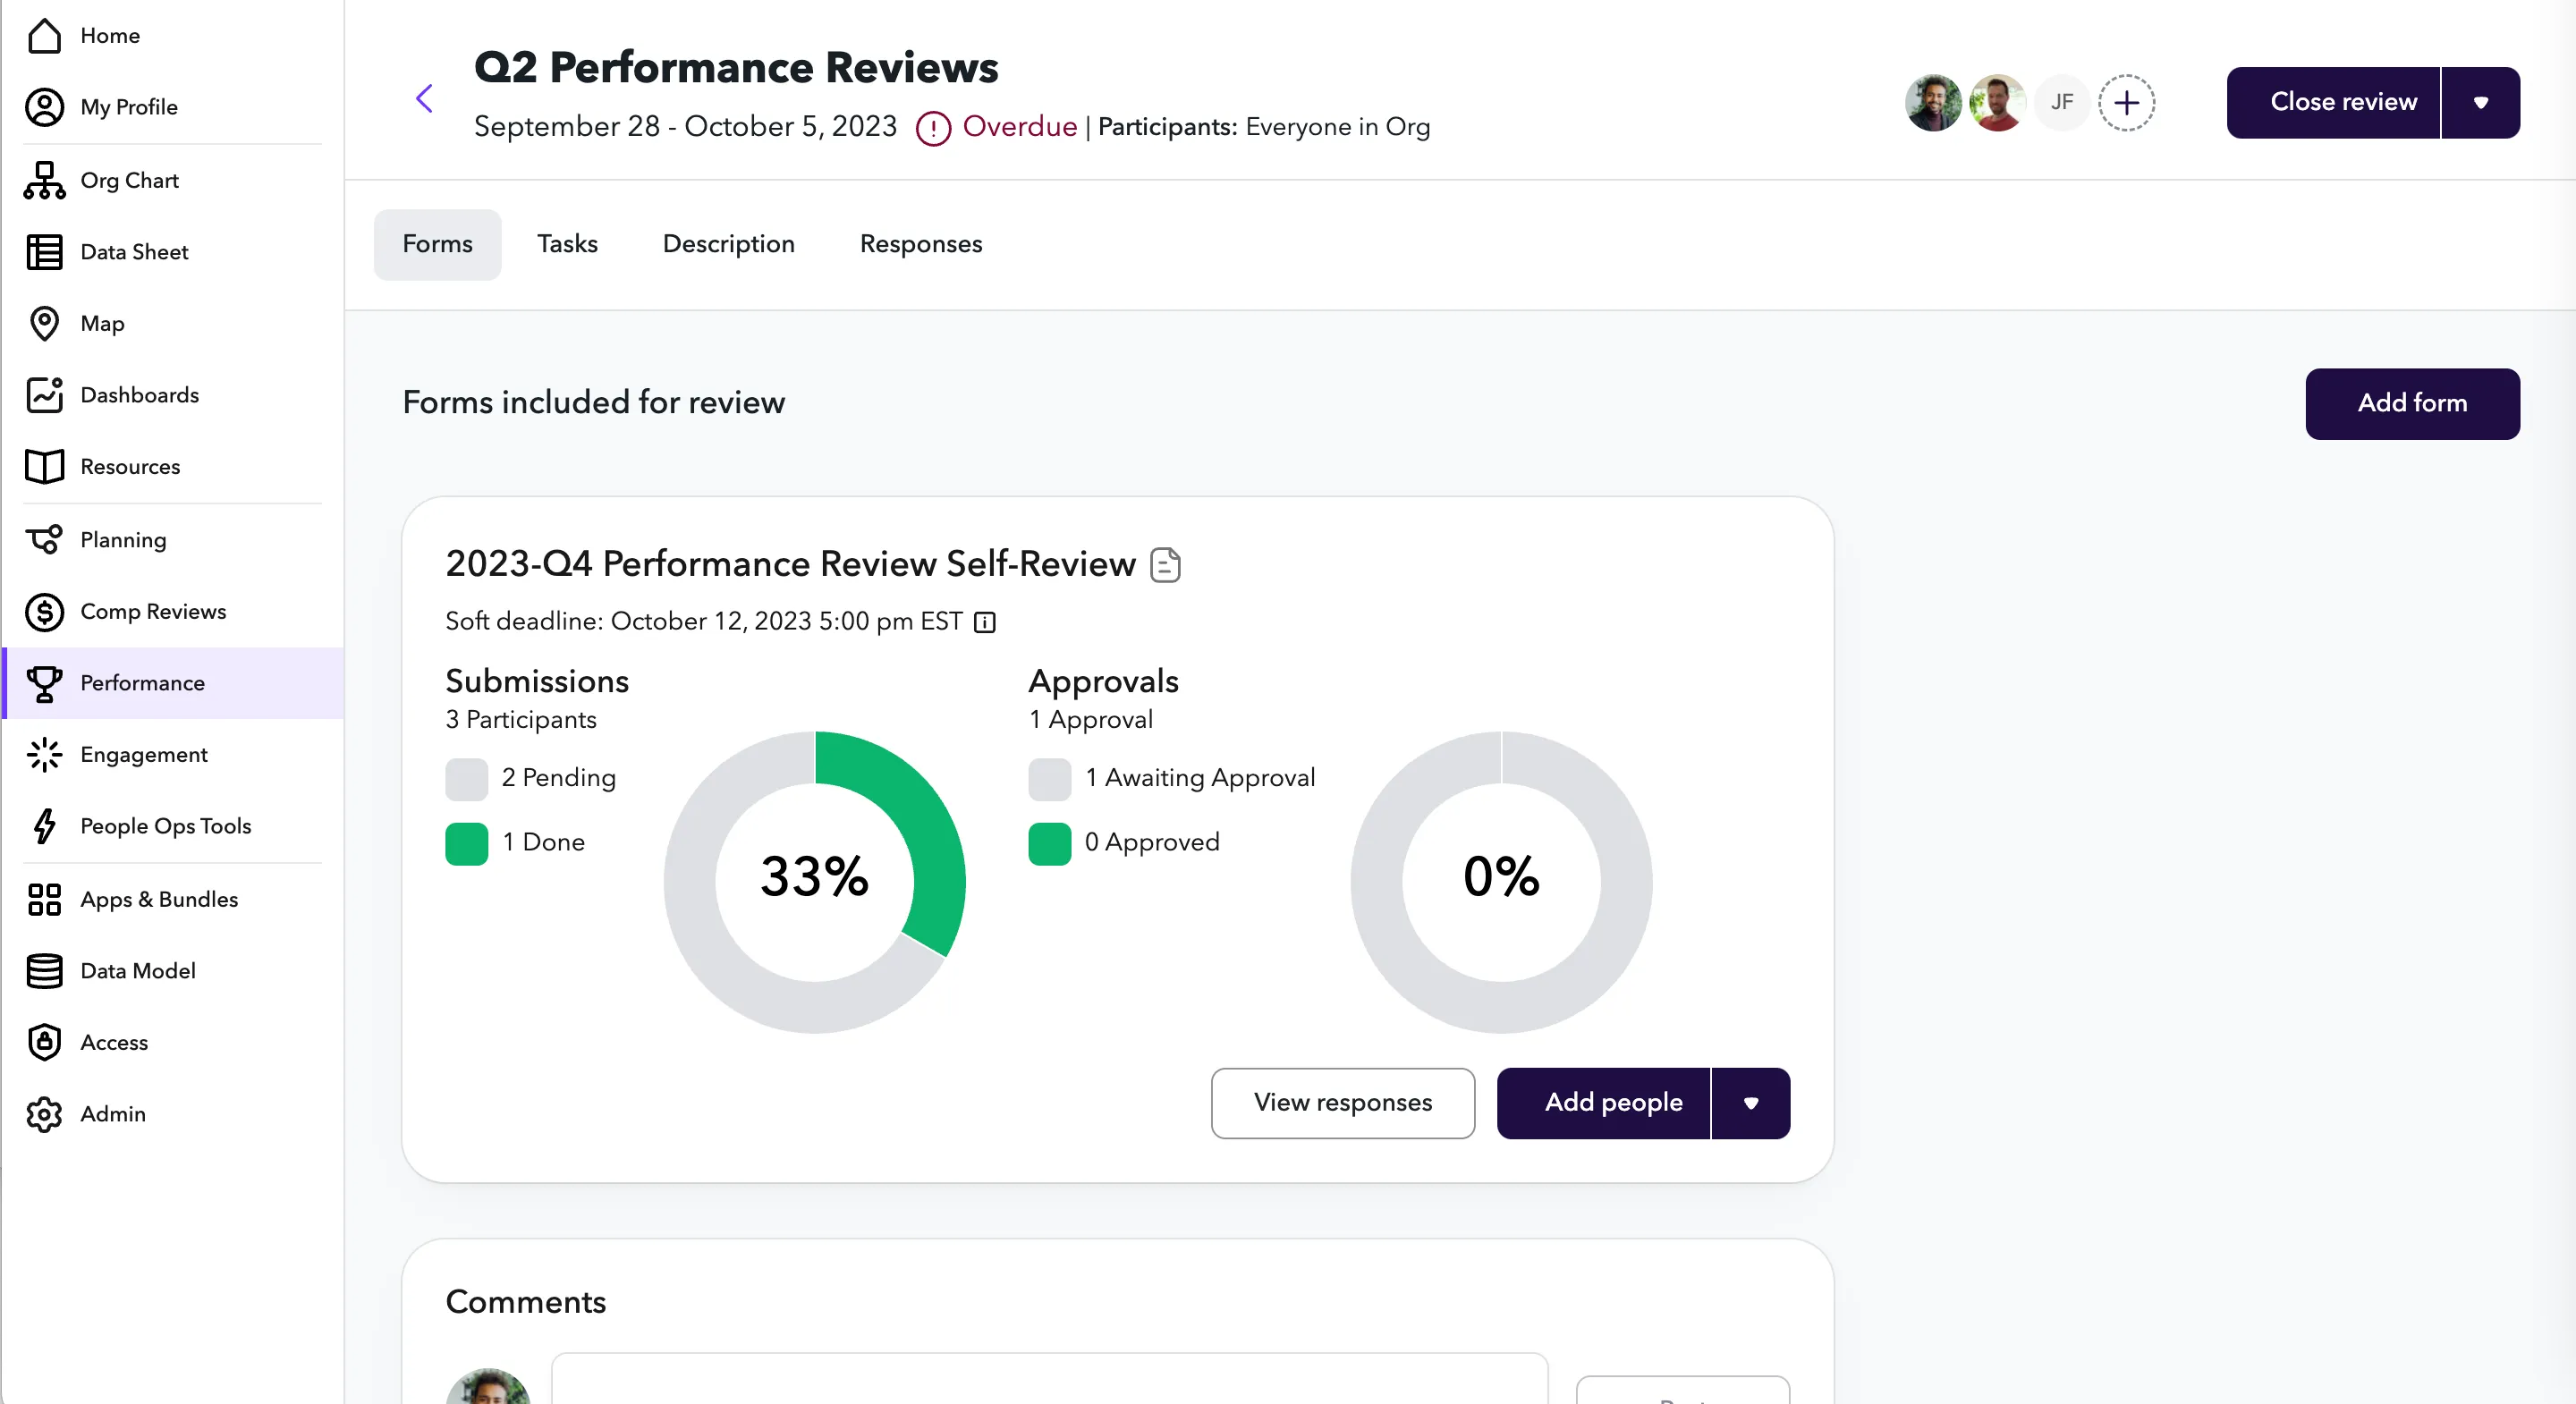Click the 33% submissions donut chart
The image size is (2576, 1404).
point(814,881)
